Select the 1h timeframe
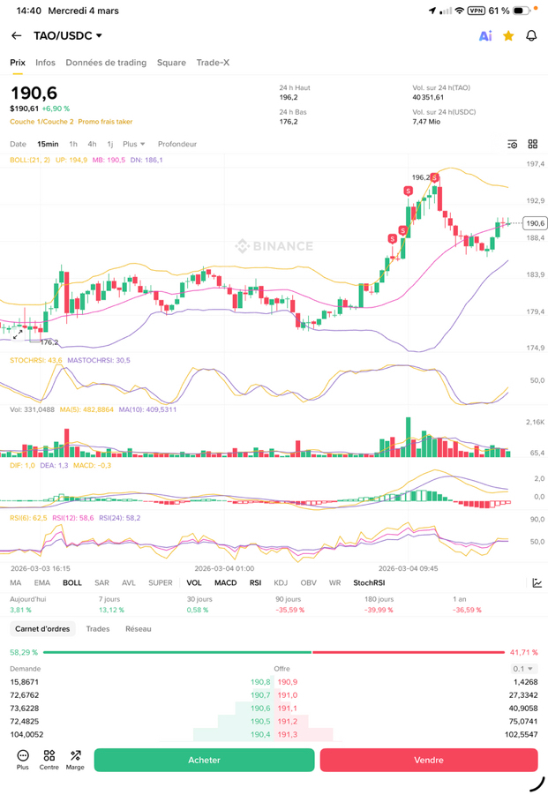Screen dimensions: 548x795 coord(73,144)
